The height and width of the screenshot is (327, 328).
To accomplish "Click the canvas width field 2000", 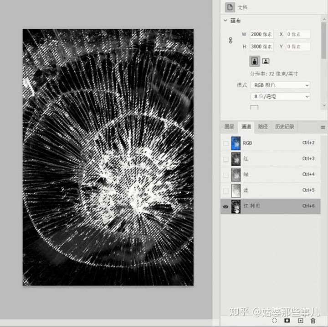I will (261, 34).
